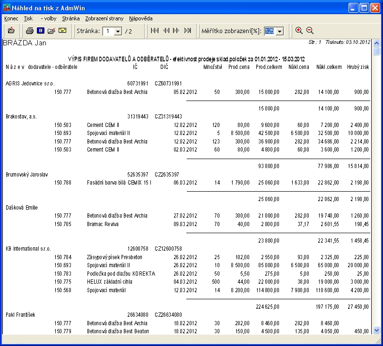The height and width of the screenshot is (346, 383).
Task: Click the "Nákl.cena" column header
Action: coord(298,67)
